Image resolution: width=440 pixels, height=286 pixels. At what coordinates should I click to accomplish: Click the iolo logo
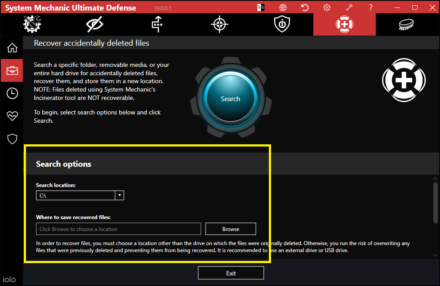pyautogui.click(x=9, y=279)
